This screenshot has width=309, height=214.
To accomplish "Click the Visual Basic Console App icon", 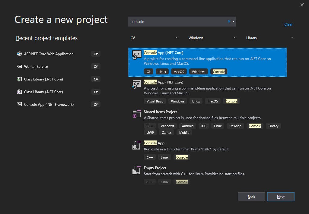I will tap(137, 84).
